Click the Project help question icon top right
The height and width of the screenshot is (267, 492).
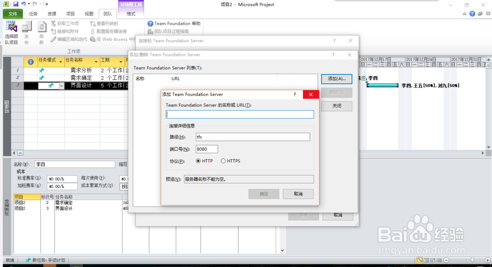click(x=472, y=14)
